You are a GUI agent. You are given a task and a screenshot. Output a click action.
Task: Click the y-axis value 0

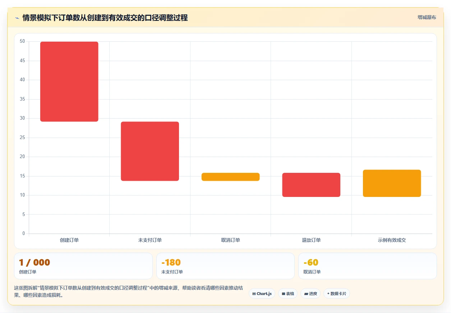tap(24, 234)
